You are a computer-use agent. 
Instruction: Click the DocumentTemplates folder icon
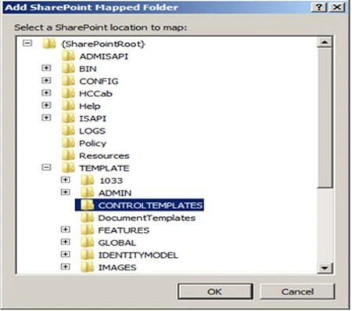pos(88,218)
